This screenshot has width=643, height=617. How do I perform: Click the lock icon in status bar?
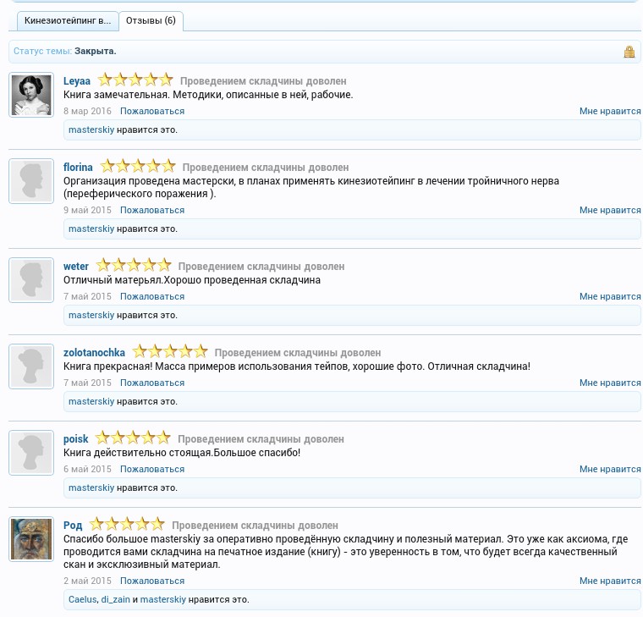(x=629, y=52)
